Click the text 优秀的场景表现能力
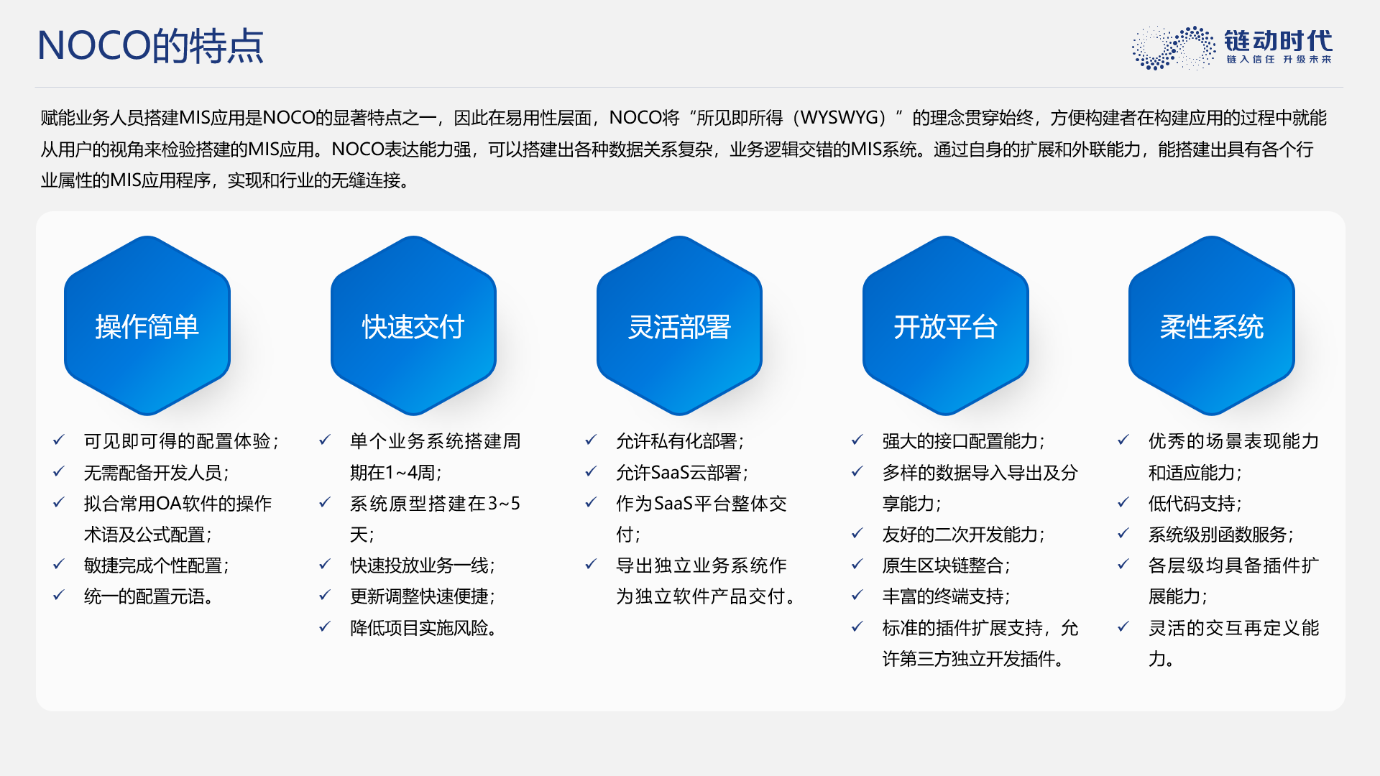This screenshot has width=1380, height=776. [1234, 441]
